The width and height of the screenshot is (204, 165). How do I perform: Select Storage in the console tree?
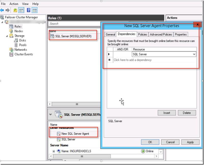[x=19, y=36]
